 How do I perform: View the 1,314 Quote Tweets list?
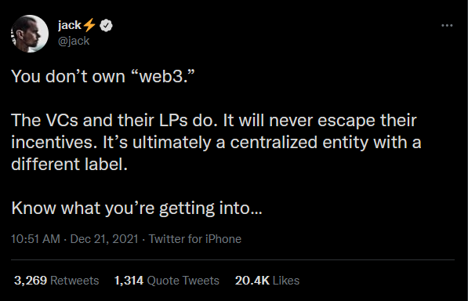click(x=167, y=281)
